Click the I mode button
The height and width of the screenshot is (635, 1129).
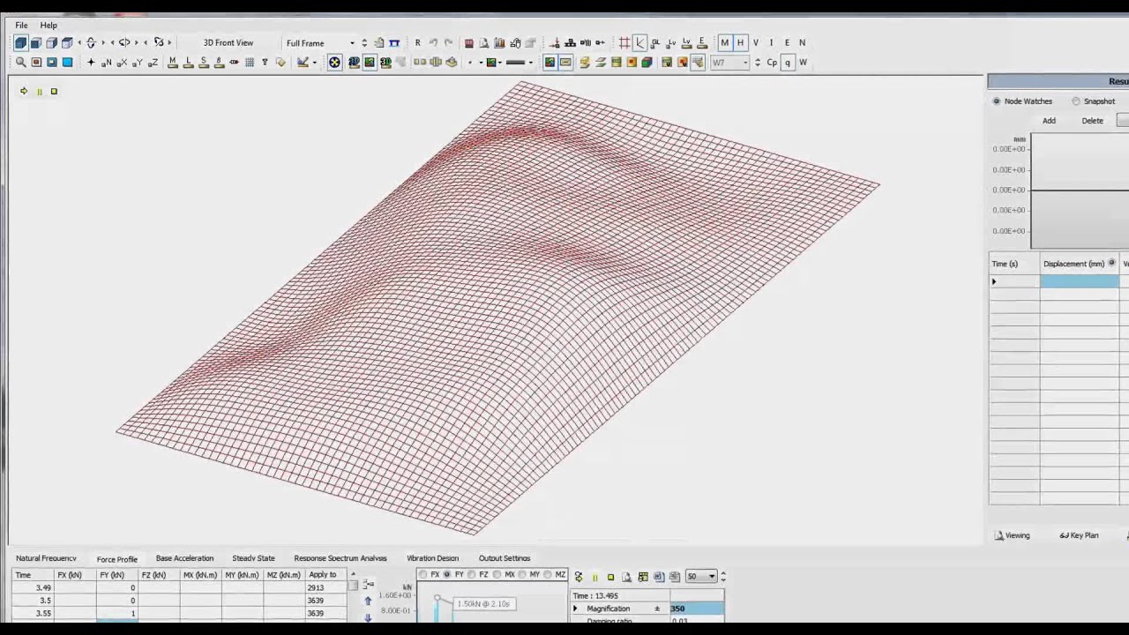(771, 42)
